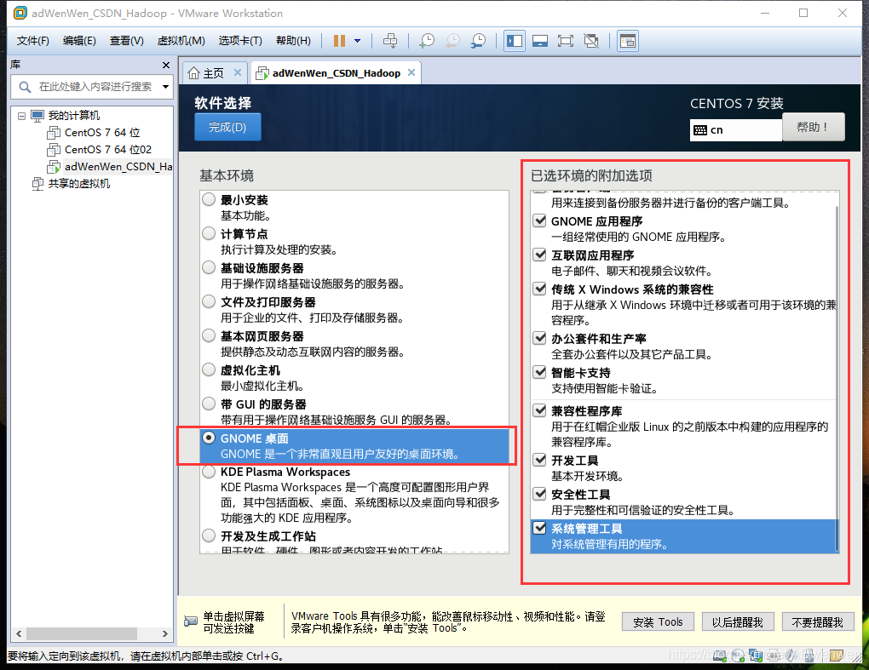869x670 pixels.
Task: Open the 查看(V) menu
Action: pos(126,41)
